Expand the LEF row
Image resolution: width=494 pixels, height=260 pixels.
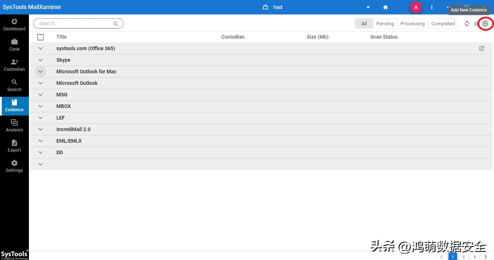pyautogui.click(x=41, y=118)
